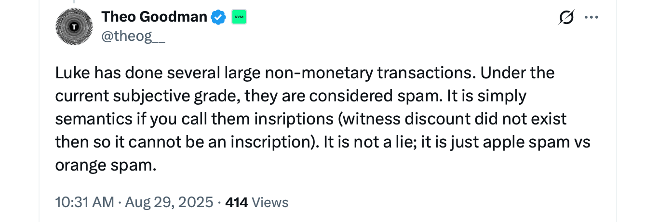
Task: Open Theo Goodman's profile picture
Action: coord(74,28)
